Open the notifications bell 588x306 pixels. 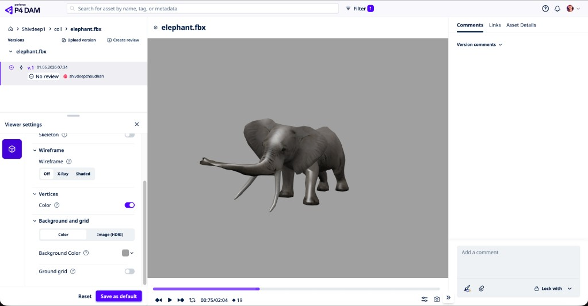[558, 9]
